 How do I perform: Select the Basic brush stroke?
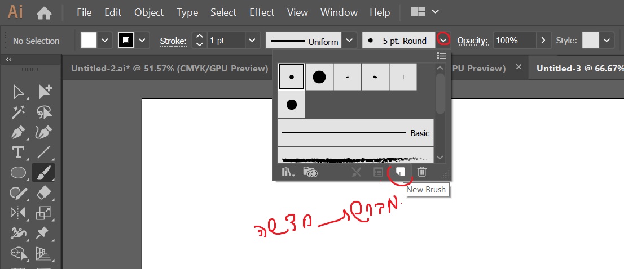pyautogui.click(x=355, y=133)
